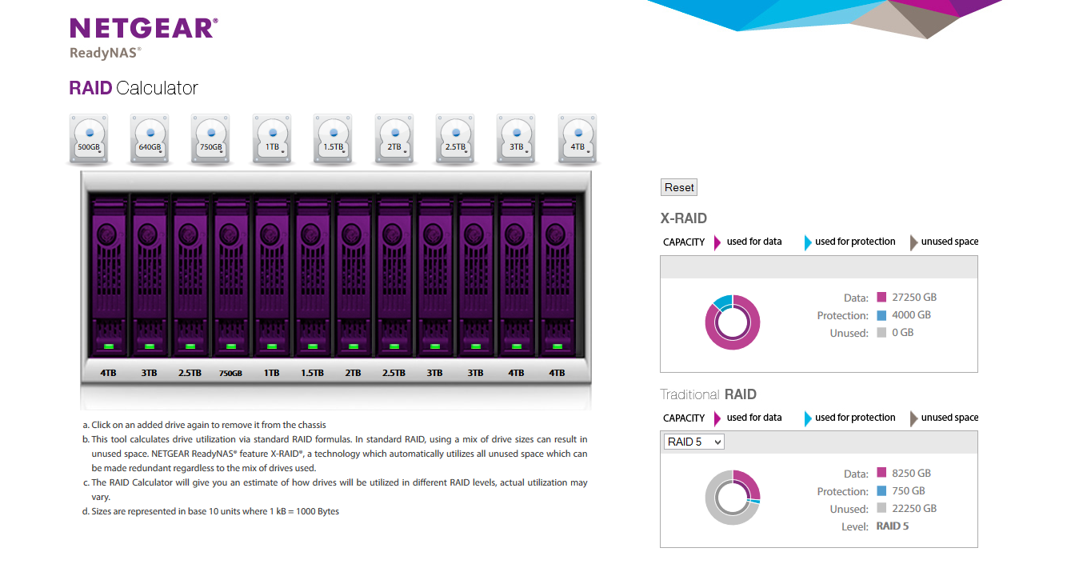Viewport: 1079px width, 564px height.
Task: Click the 'X-RAID' section heading
Action: [683, 218]
